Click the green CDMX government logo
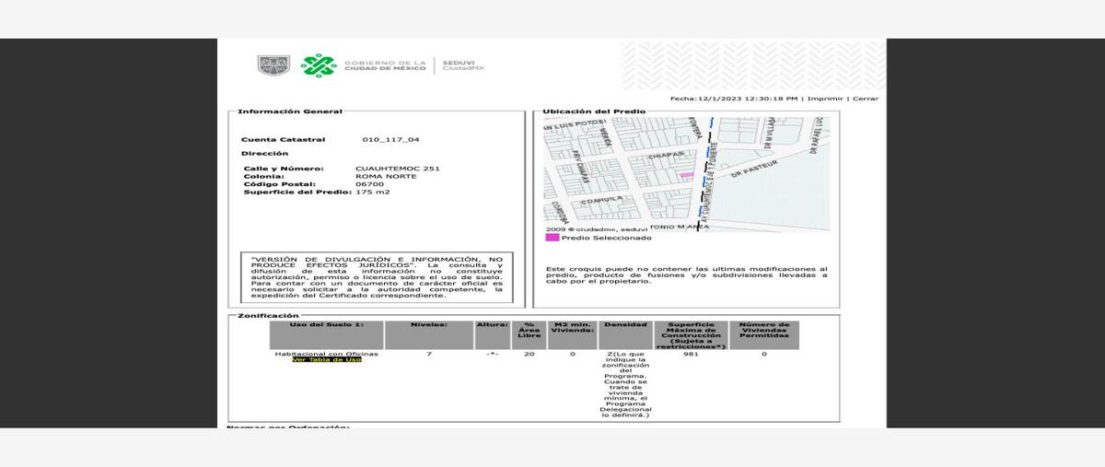This screenshot has height=467, width=1105. [x=319, y=65]
